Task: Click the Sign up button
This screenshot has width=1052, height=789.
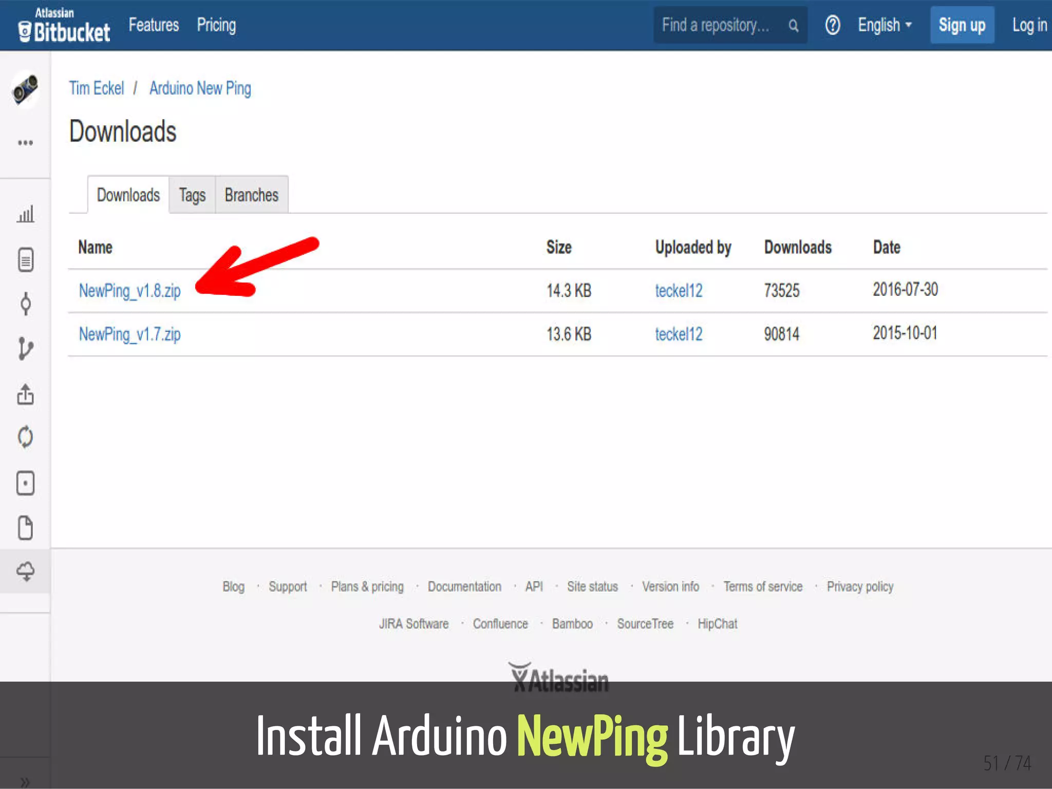Action: [962, 25]
